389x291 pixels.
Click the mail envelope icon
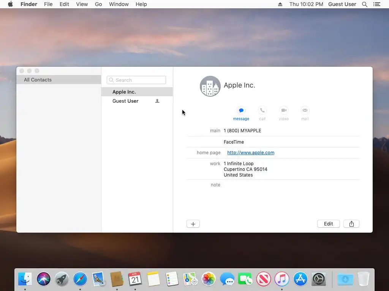(x=305, y=110)
